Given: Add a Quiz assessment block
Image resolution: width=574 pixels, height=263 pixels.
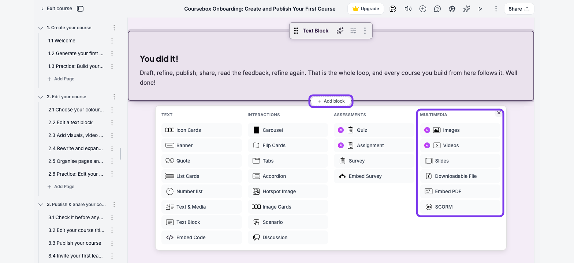Looking at the screenshot, I should tap(374, 130).
